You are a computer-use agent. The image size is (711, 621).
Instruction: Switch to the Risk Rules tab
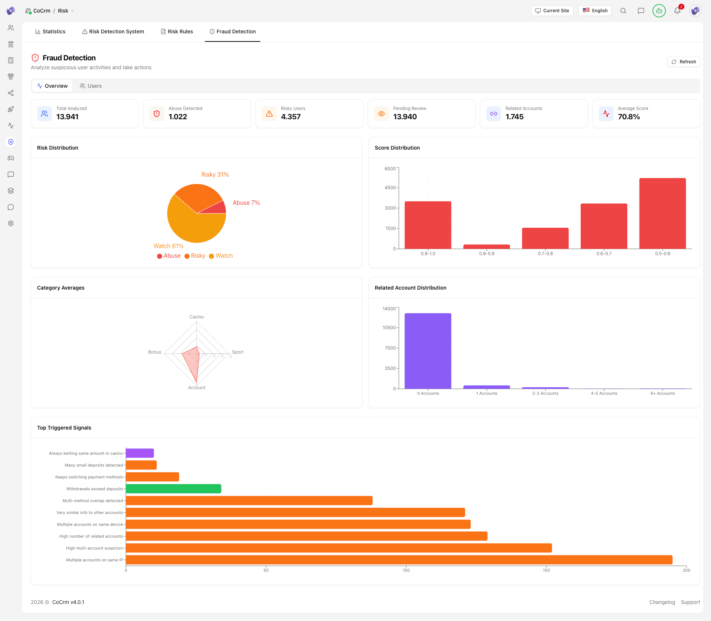click(x=177, y=31)
